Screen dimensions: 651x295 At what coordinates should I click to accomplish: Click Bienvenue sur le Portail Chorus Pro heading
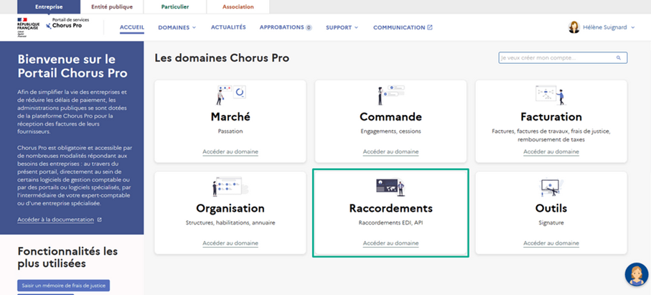(72, 66)
